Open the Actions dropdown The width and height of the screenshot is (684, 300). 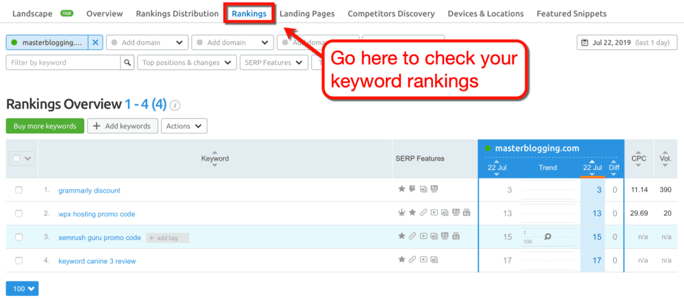click(184, 126)
